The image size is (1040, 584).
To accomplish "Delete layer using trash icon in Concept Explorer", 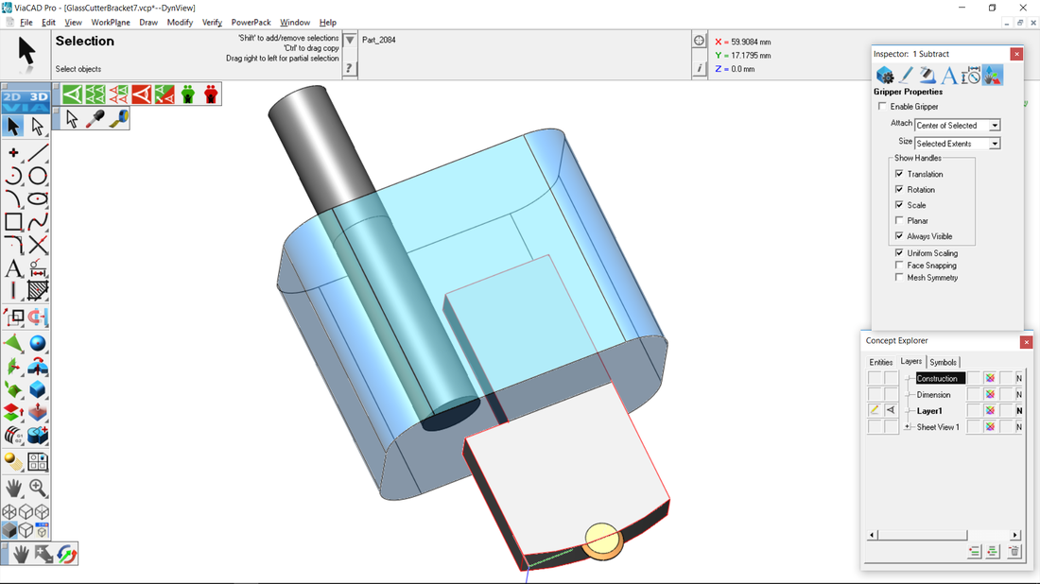I will coord(1014,552).
